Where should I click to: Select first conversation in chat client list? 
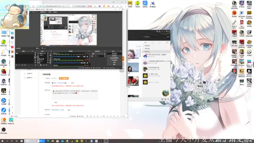(x=156, y=56)
